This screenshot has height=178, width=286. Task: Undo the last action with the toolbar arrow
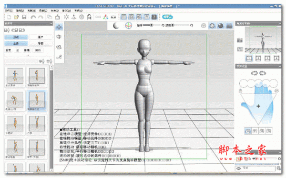click(33, 17)
